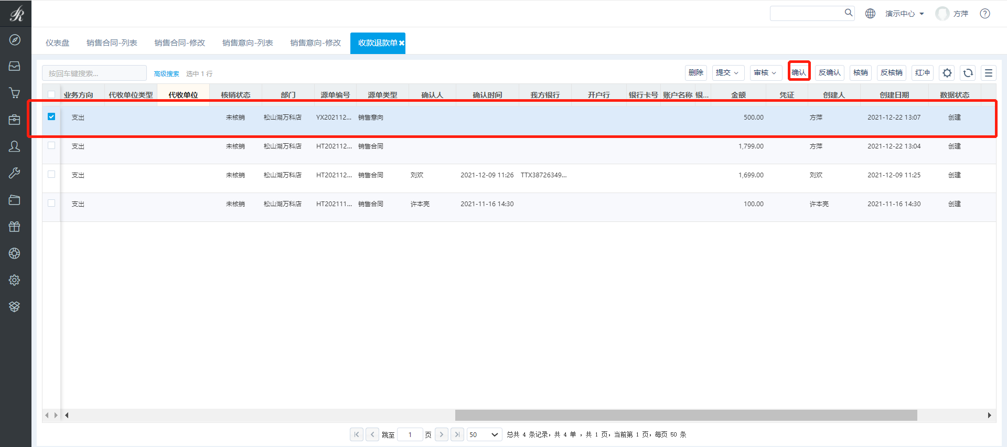
Task: Click the 核销状态 column header
Action: pyautogui.click(x=235, y=95)
